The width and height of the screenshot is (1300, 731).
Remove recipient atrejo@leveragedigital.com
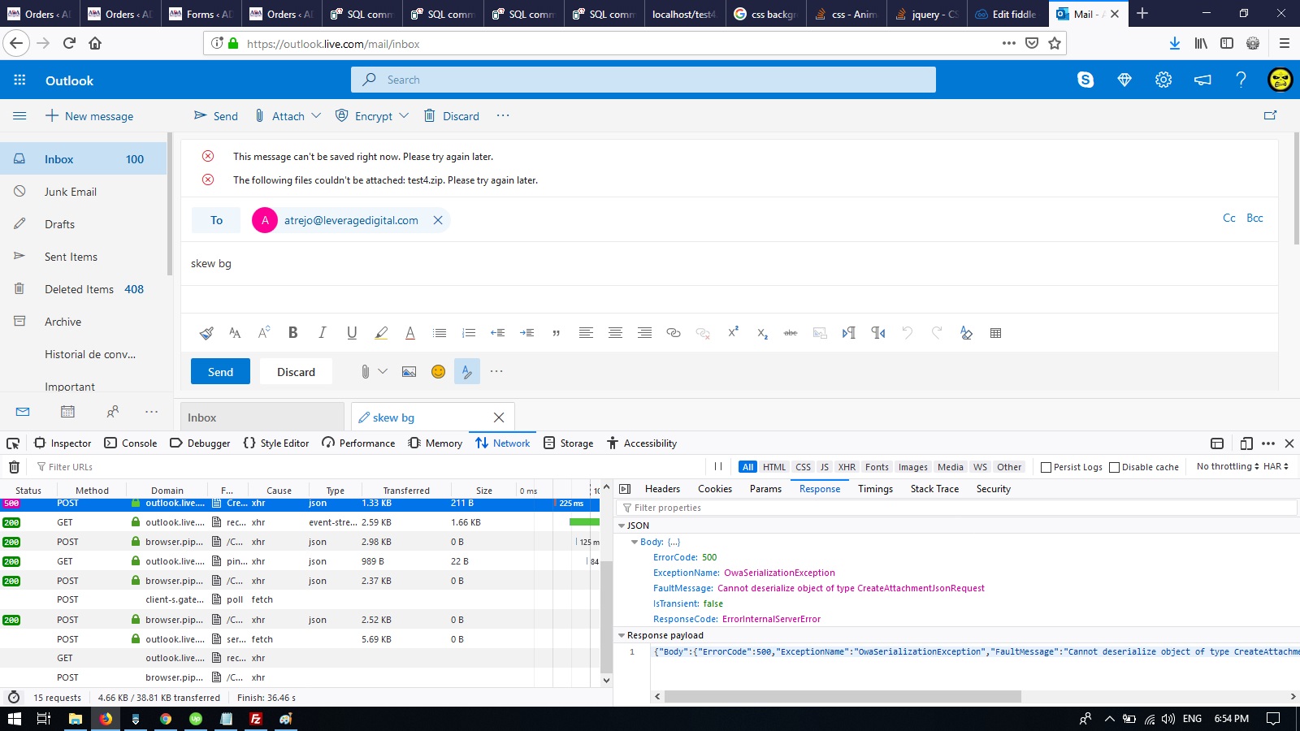(x=438, y=220)
